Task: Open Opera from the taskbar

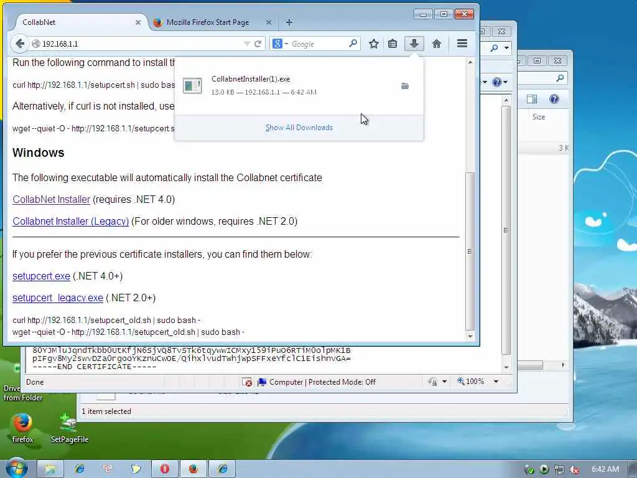Action: 164,469
